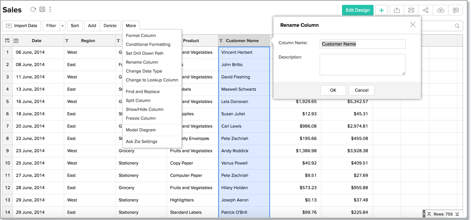Image resolution: width=471 pixels, height=220 pixels.
Task: Click the save disk icon
Action: tap(42, 10)
